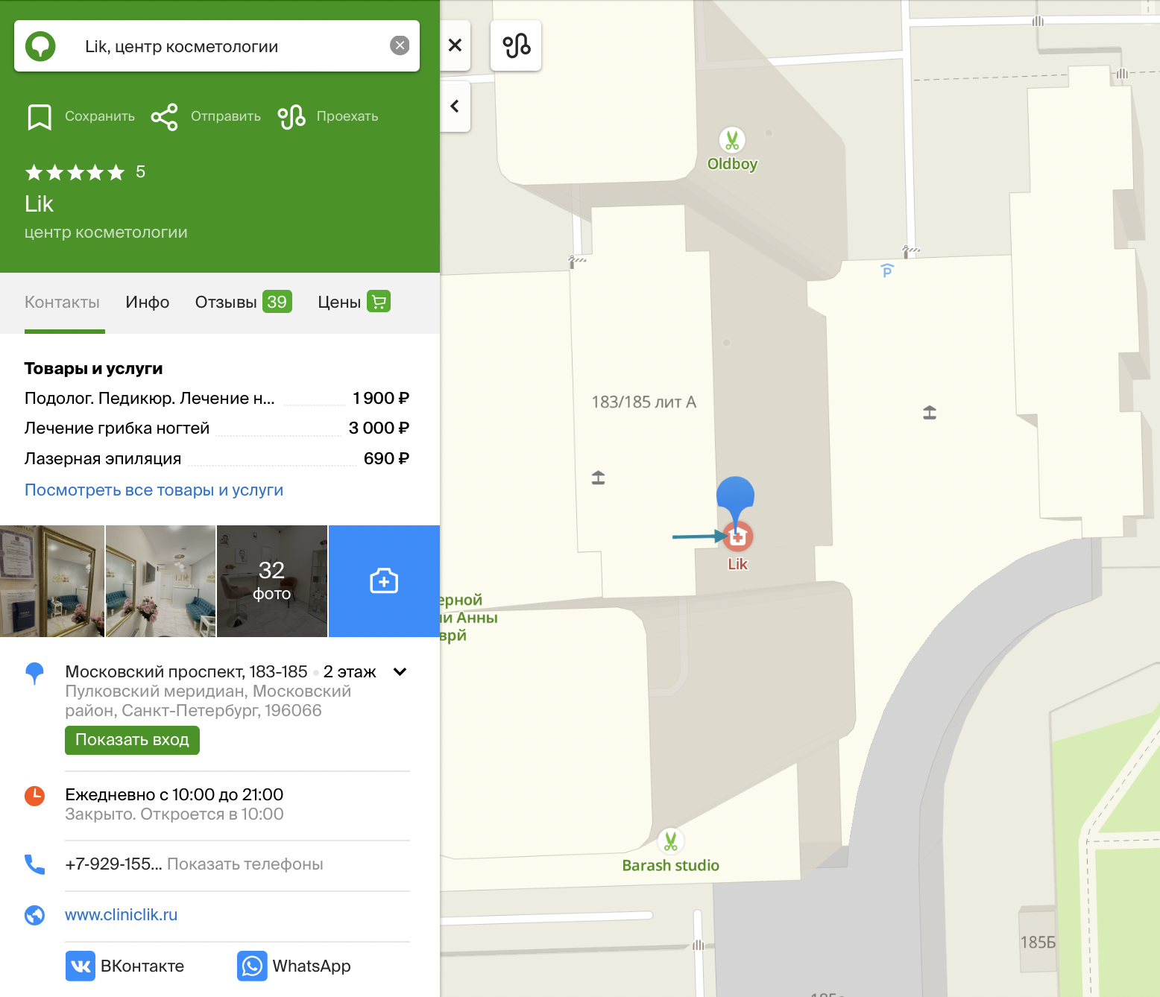Click 'Ежедневно с 10:00 до 21:00' hours text
This screenshot has height=997, width=1160.
coord(174,795)
